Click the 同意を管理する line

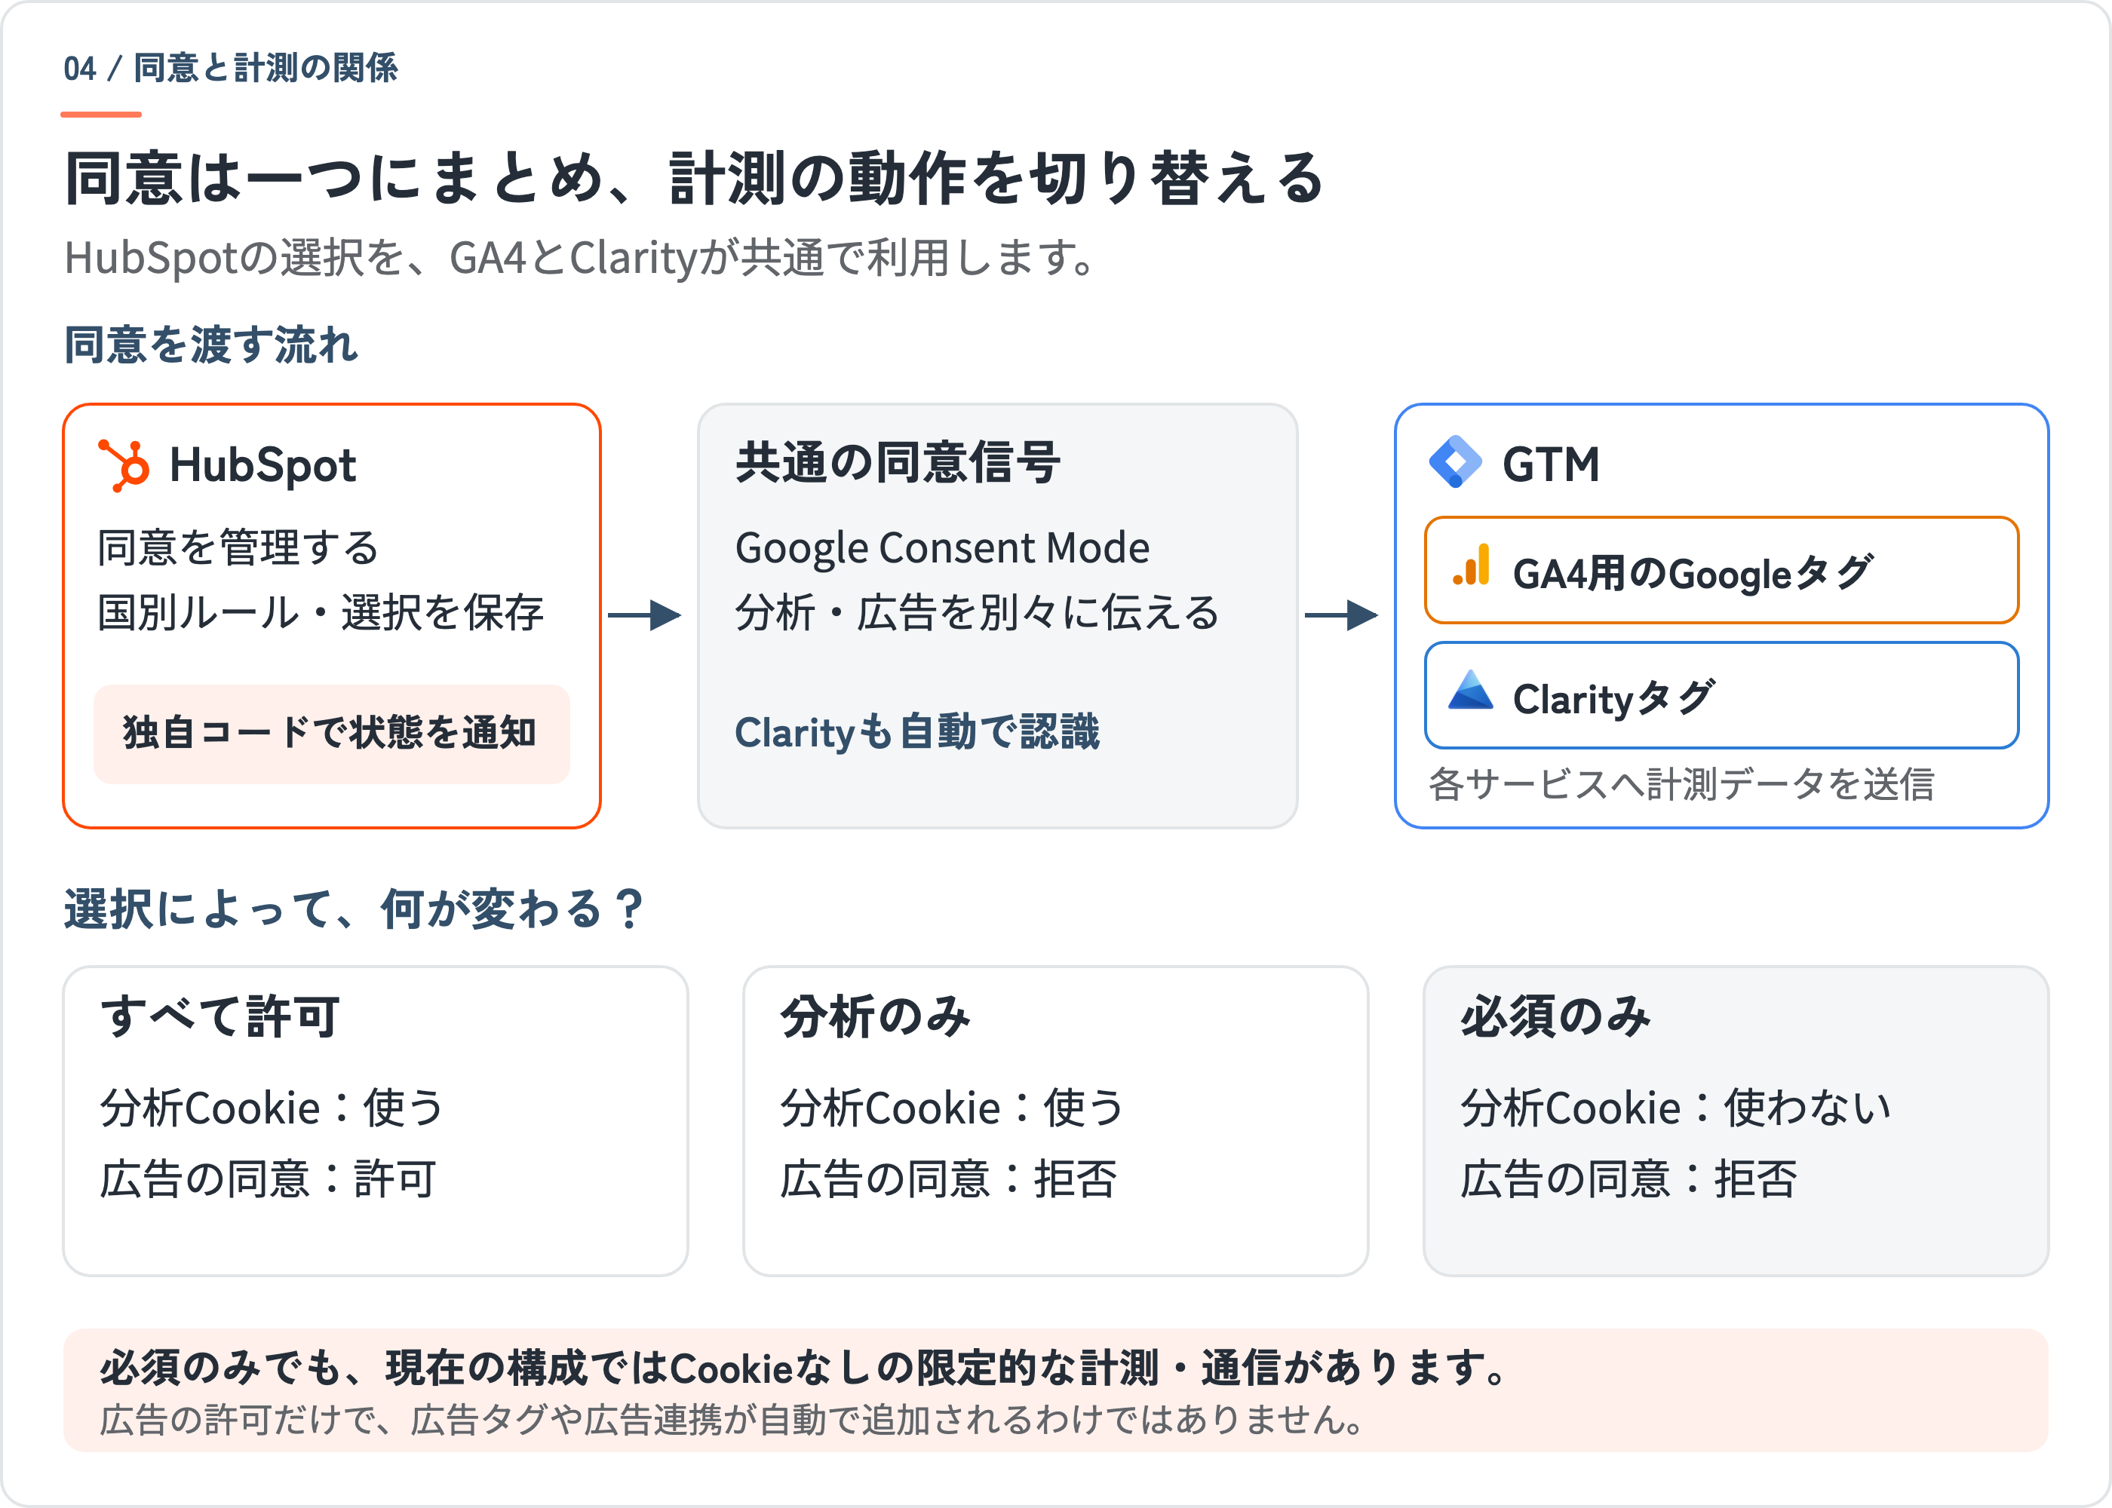(x=238, y=548)
